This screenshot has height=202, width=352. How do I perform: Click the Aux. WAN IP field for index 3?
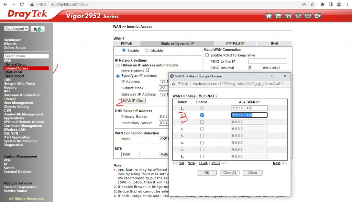click(249, 122)
